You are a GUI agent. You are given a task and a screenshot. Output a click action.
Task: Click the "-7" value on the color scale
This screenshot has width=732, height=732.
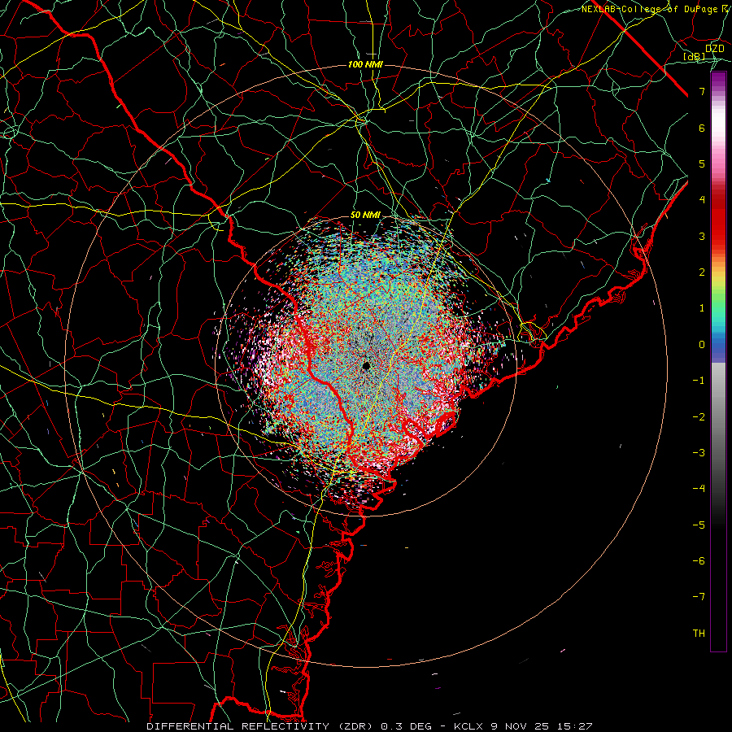[x=699, y=597]
